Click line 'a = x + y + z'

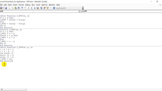coord(7,49)
